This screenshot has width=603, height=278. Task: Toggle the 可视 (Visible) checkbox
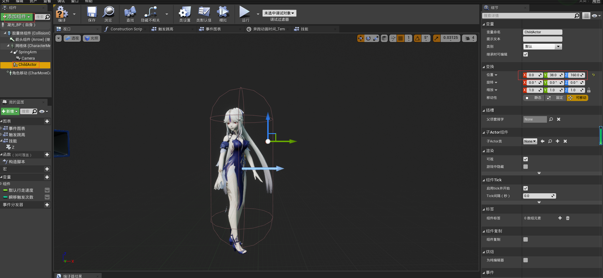click(x=526, y=159)
